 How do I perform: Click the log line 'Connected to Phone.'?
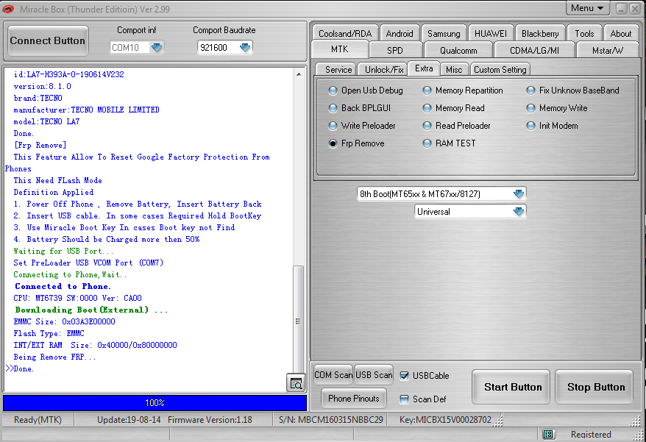63,286
